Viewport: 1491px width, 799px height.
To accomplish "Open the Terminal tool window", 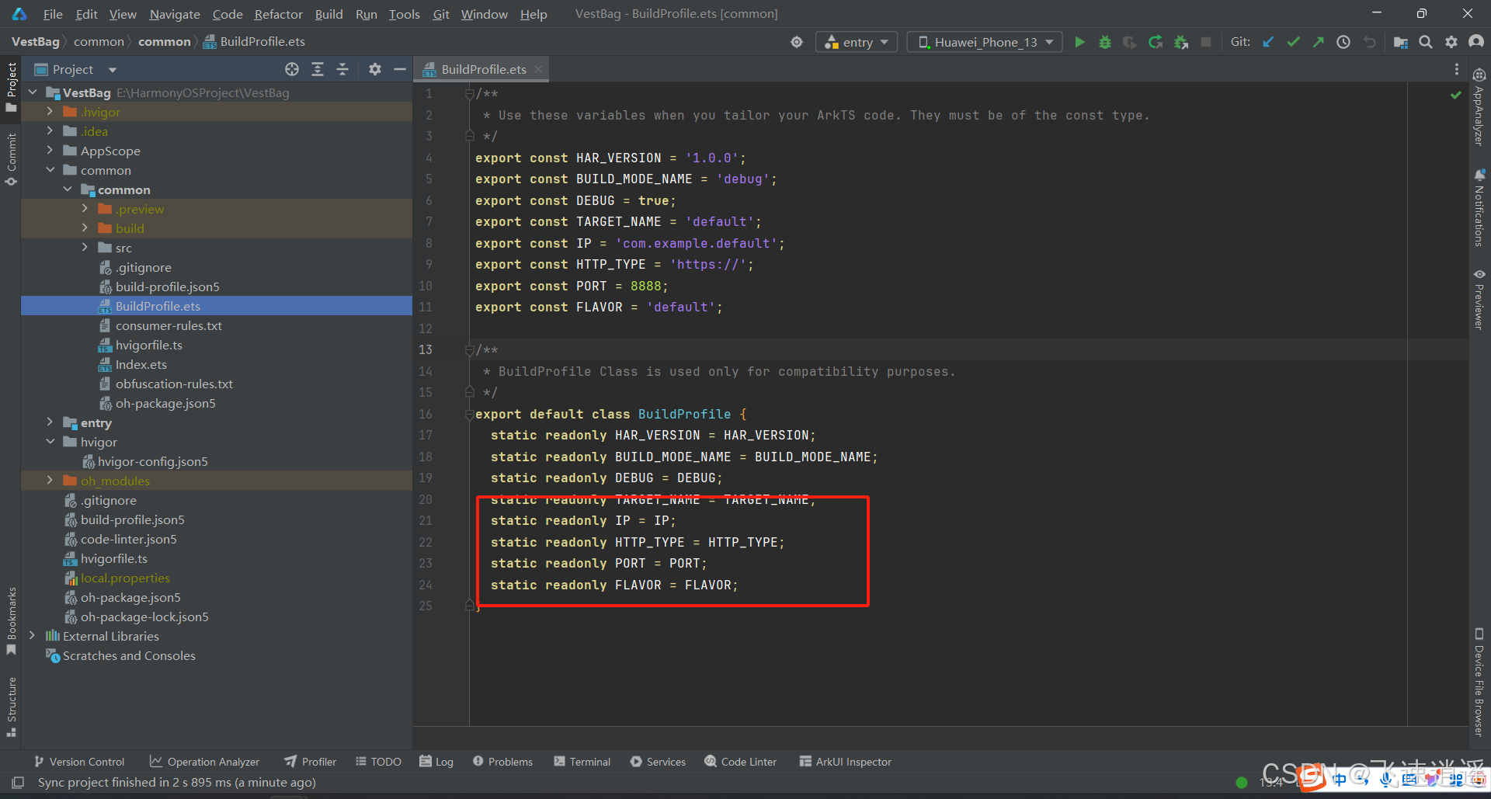I will (x=582, y=762).
